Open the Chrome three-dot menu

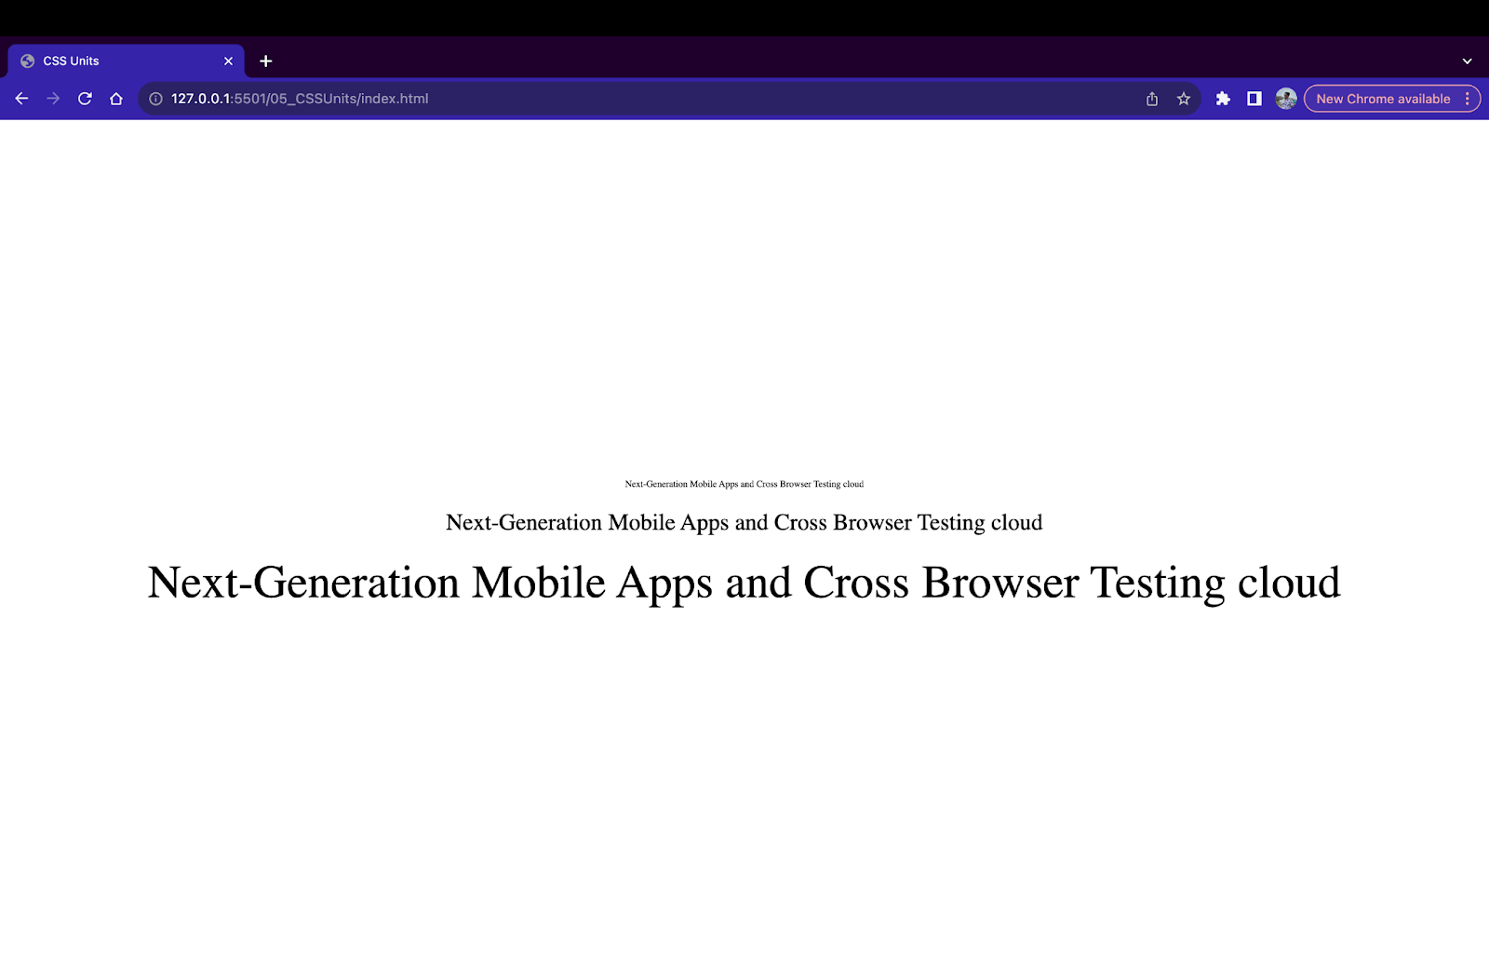click(1468, 99)
